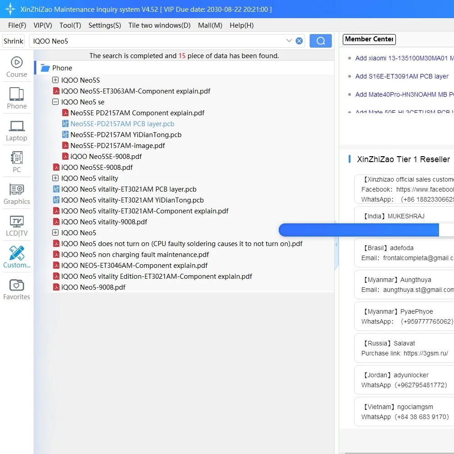Viewport: 454px width, 454px height.
Task: Click the PDF icon of Neo5SE PD2157AM Component explain
Action: (x=65, y=113)
